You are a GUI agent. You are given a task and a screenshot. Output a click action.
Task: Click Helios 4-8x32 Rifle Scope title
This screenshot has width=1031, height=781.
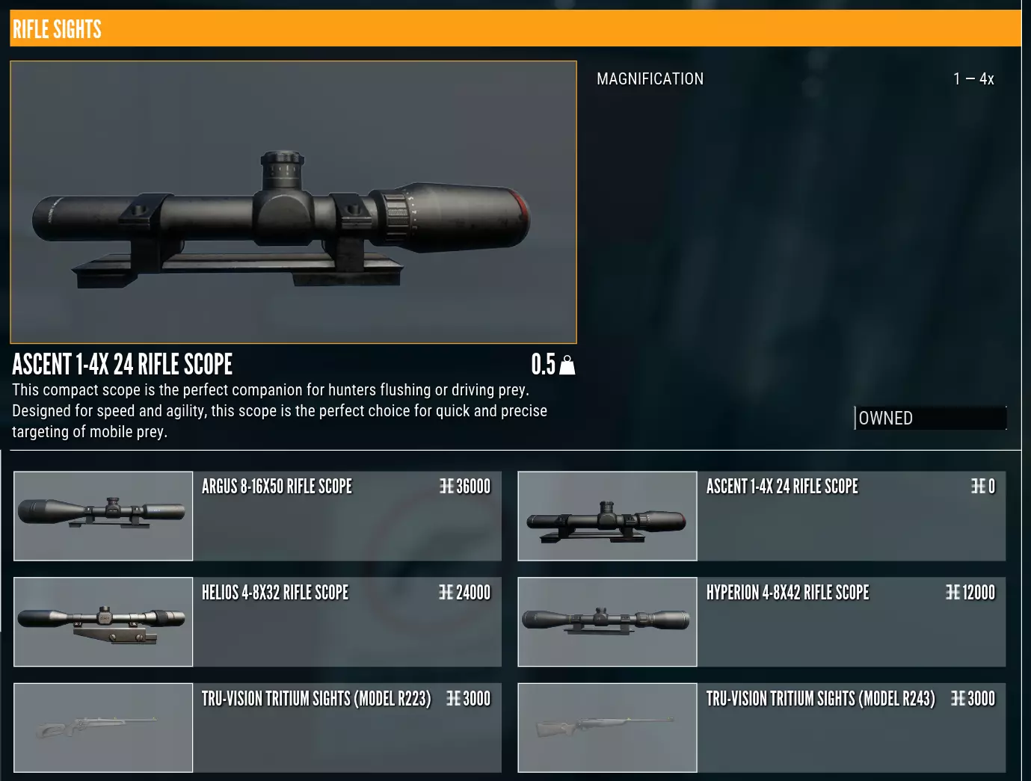[275, 593]
